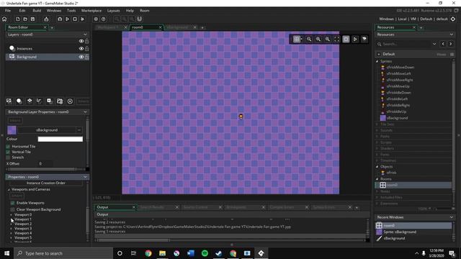Check Clear Viewport Background checkbox
Screen dimensions: 461x259
(x=12, y=209)
